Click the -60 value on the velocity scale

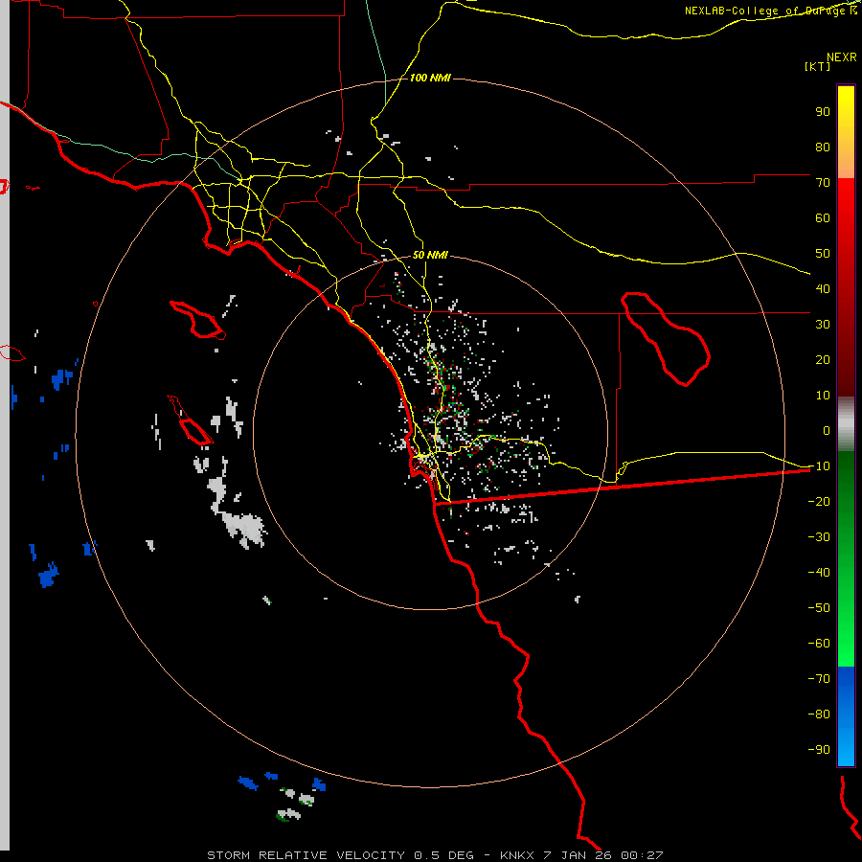coord(819,644)
